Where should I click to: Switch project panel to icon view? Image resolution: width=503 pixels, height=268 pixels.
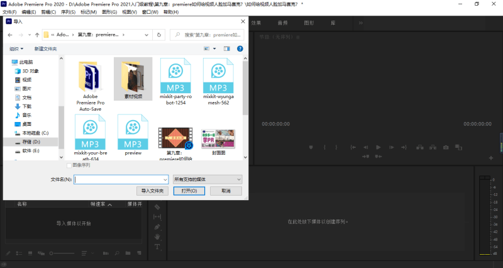pyautogui.click(x=30, y=254)
